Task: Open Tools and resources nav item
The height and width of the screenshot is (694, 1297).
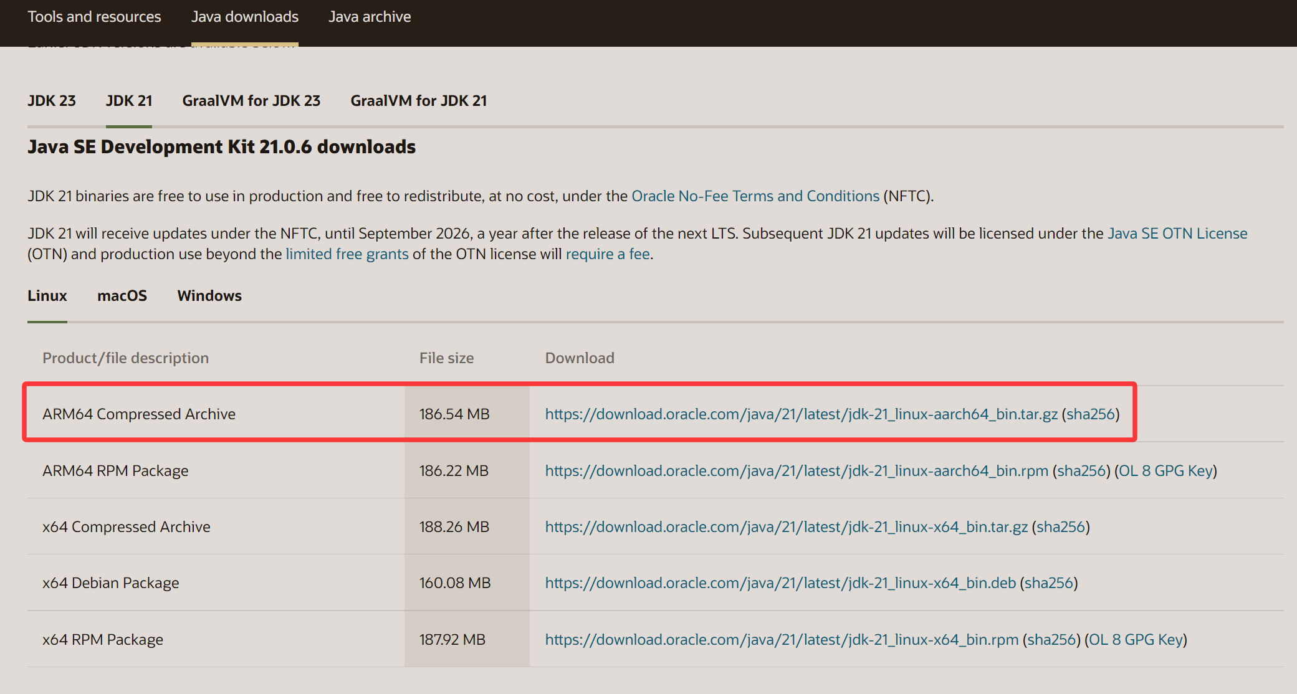Action: (x=94, y=17)
